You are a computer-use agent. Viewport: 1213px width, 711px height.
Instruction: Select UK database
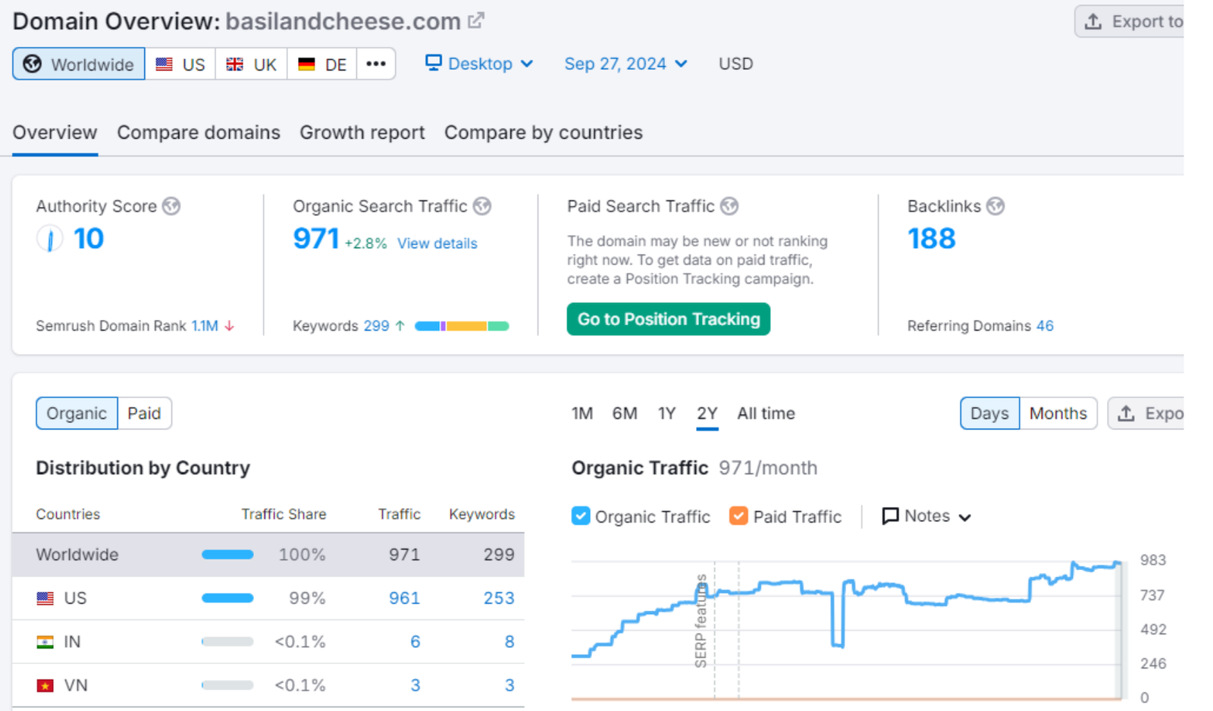tap(251, 64)
